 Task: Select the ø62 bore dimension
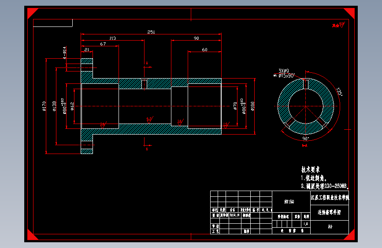(72, 106)
